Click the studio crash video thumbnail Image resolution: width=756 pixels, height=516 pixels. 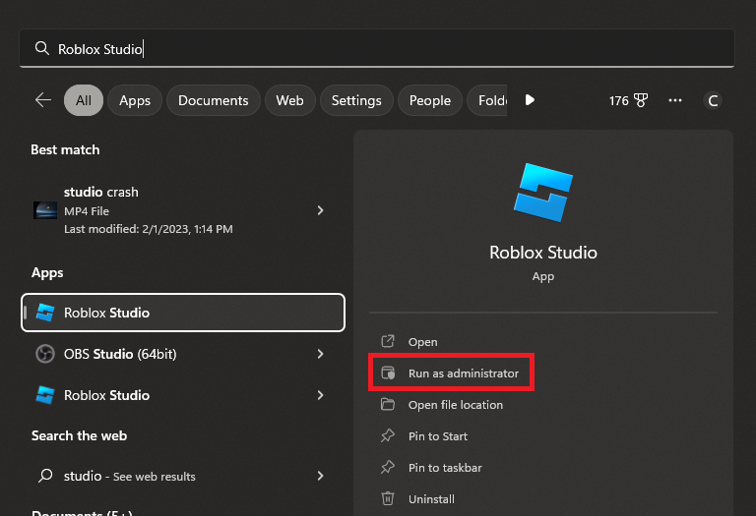45,210
